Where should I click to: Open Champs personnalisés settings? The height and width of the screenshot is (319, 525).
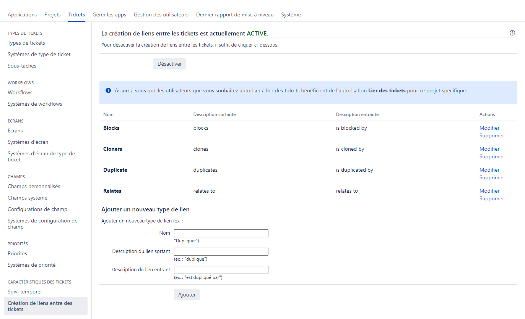34,186
